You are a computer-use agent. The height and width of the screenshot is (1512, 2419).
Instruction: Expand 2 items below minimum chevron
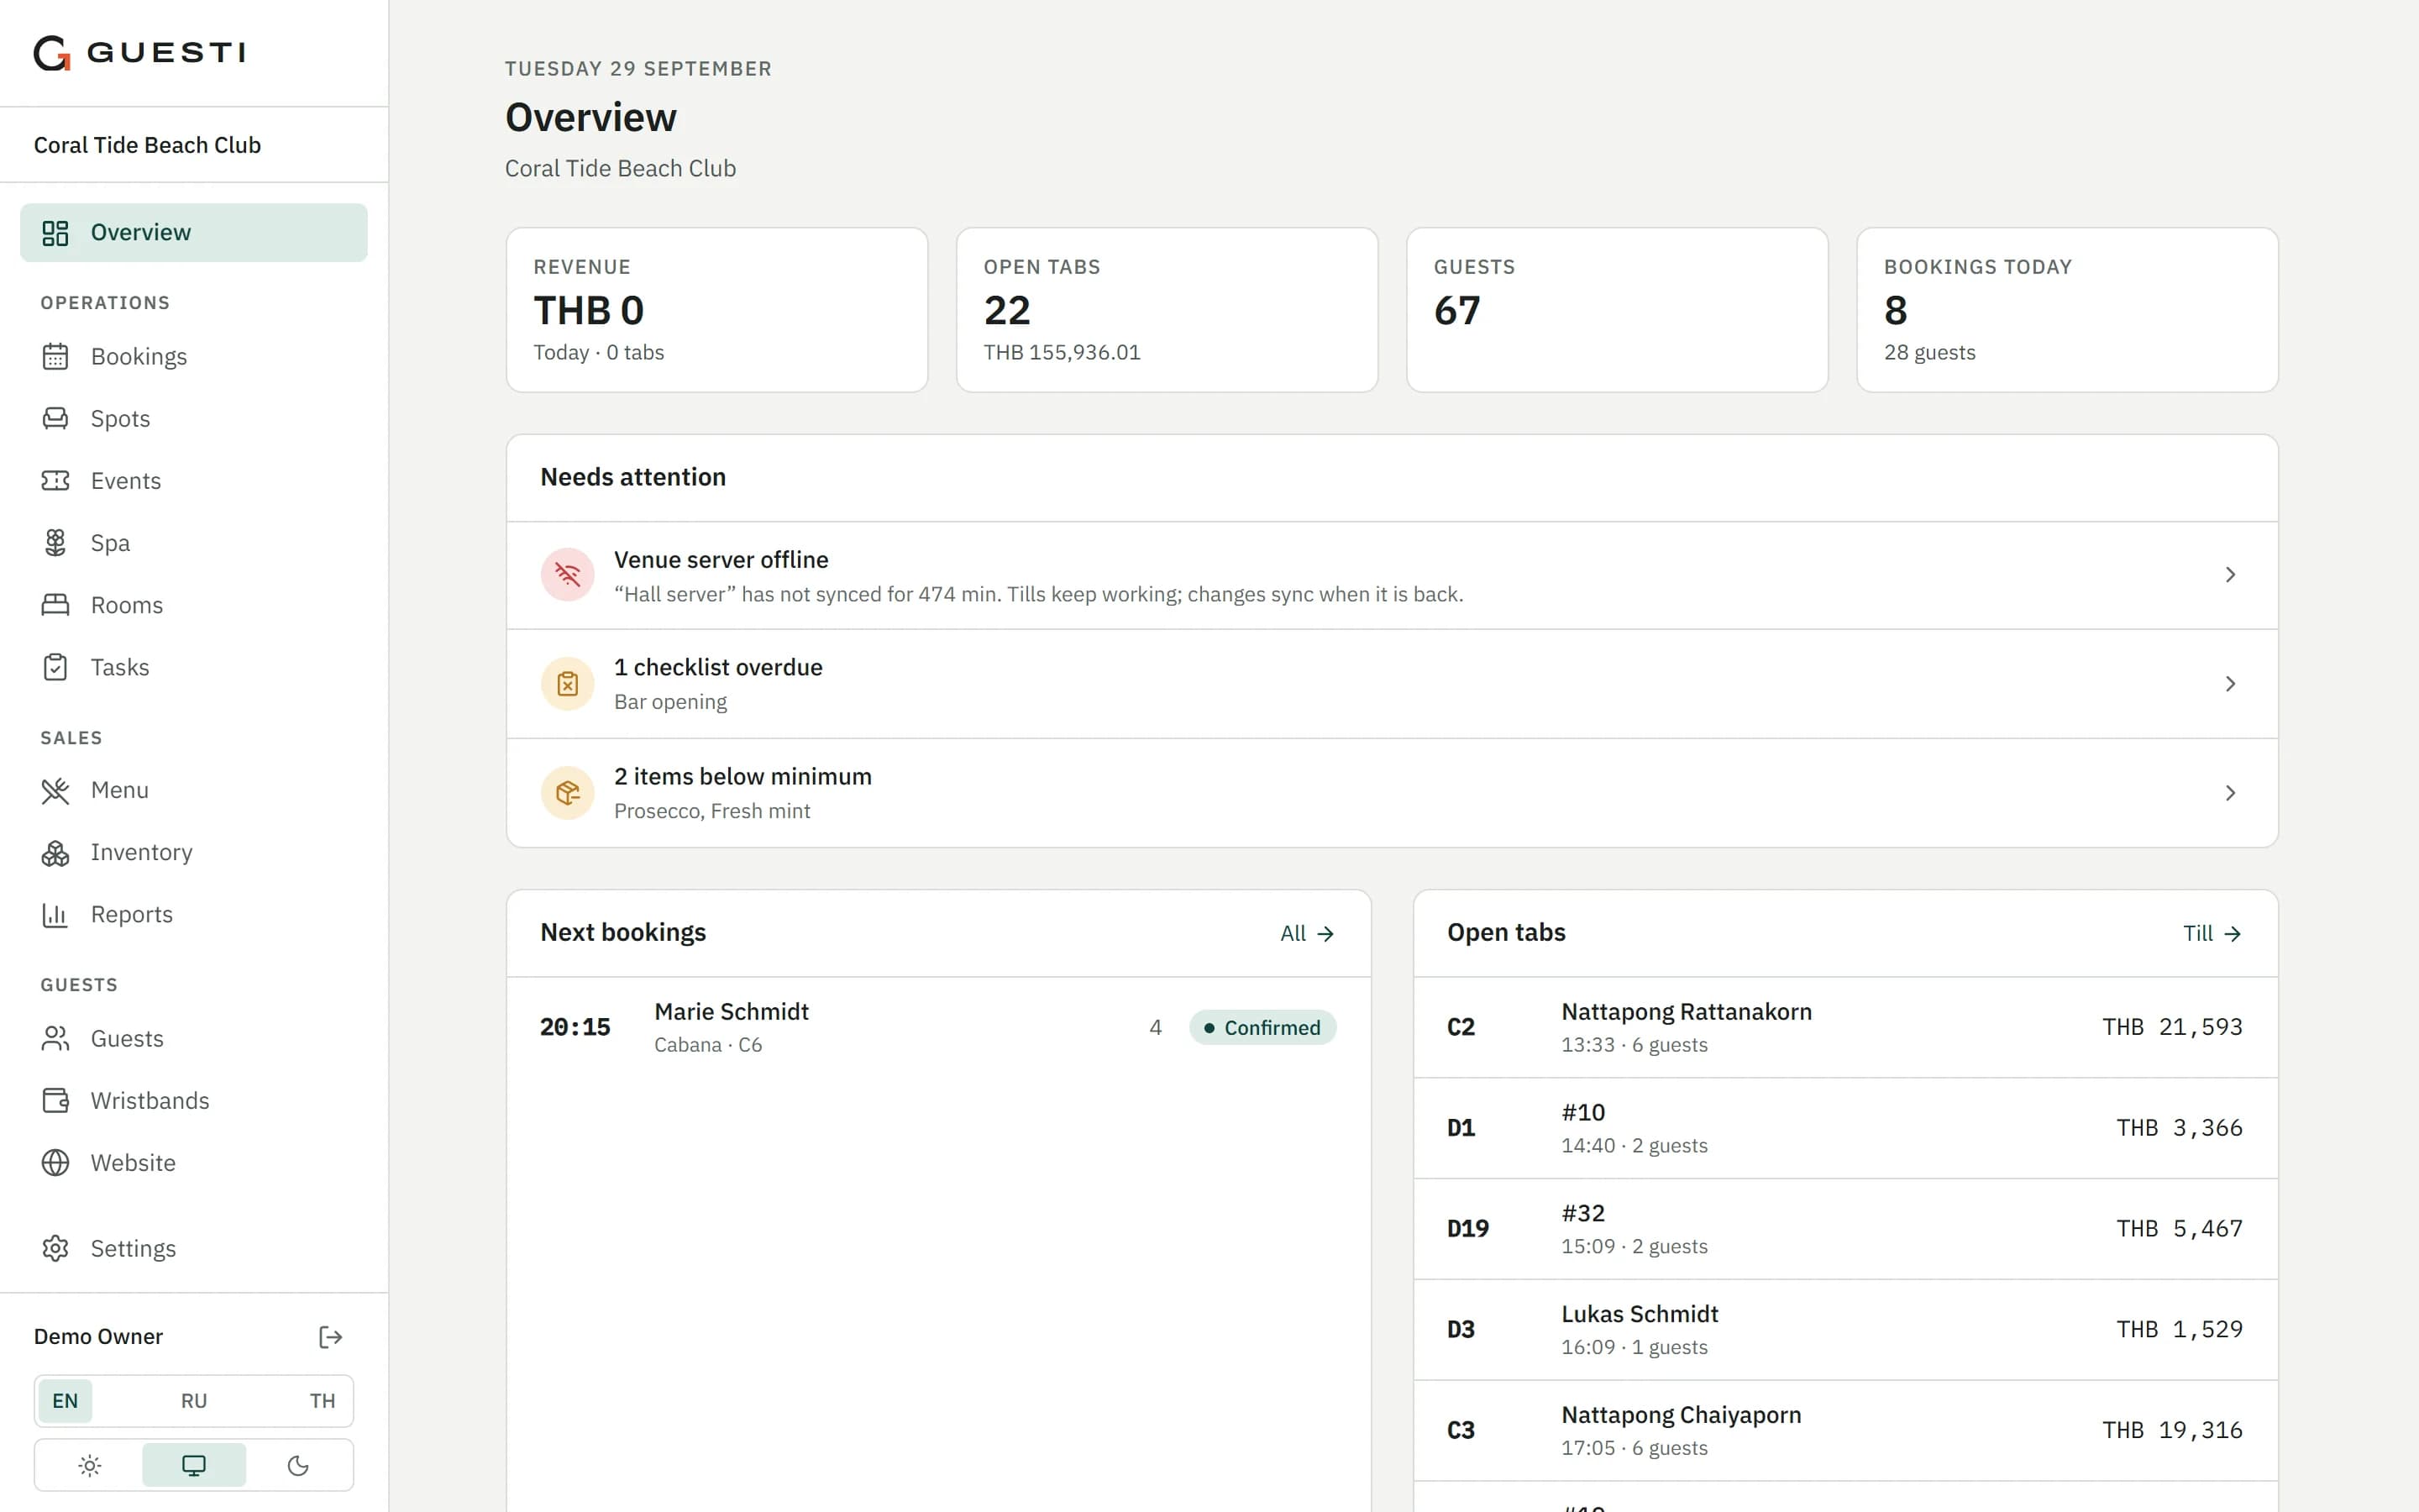pyautogui.click(x=2230, y=793)
